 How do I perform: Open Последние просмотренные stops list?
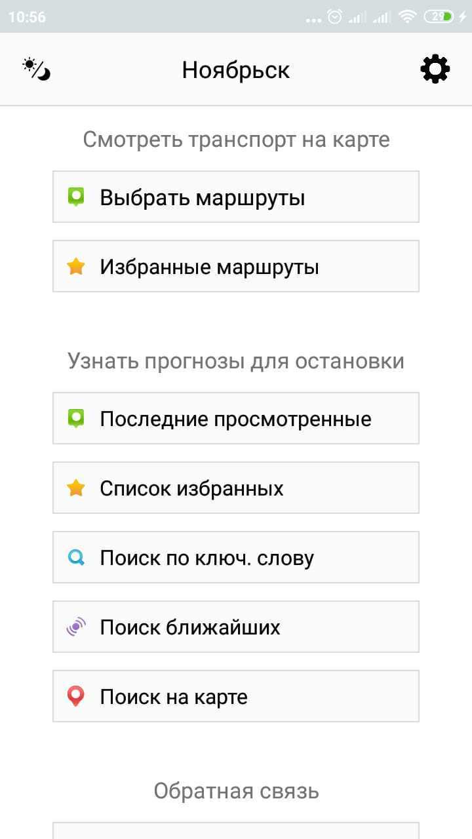coord(236,418)
